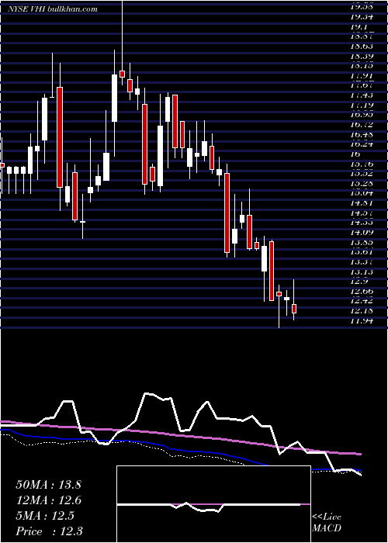This screenshot has height=543, width=388.
Task: Click the 12.66 price axis label
Action: 362,291
